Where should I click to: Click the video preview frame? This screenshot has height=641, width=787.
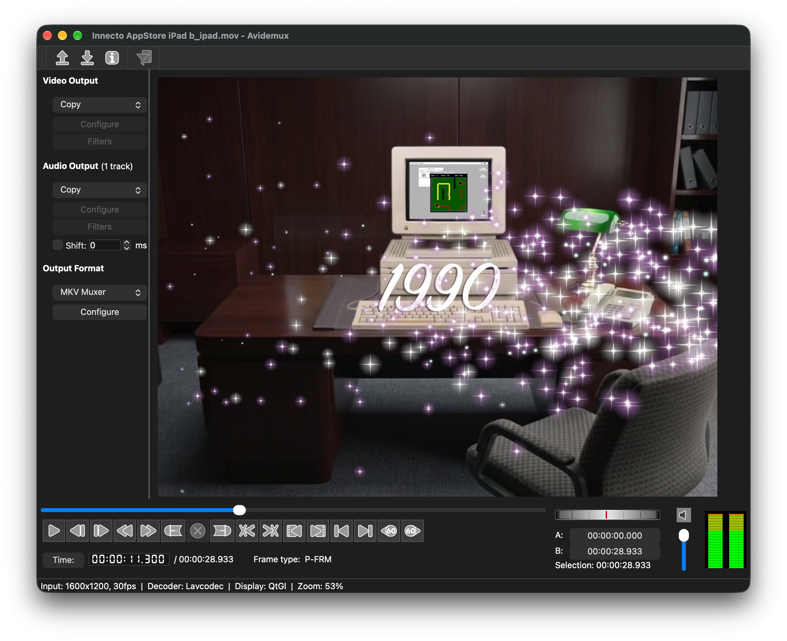pos(437,287)
